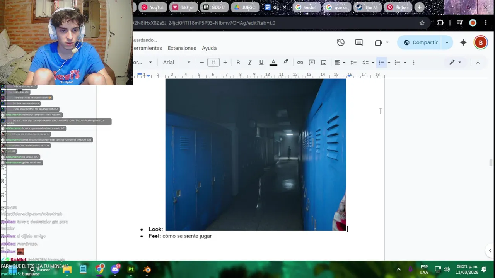
Task: Switch to the Pinterest browser tab
Action: point(398,7)
